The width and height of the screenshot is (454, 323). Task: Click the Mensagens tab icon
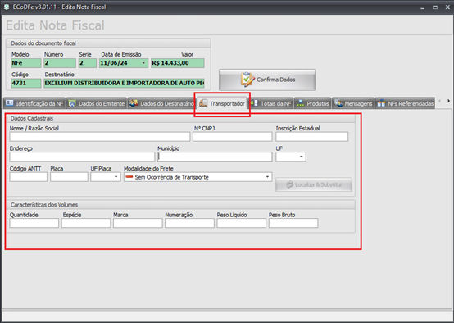tap(338, 103)
